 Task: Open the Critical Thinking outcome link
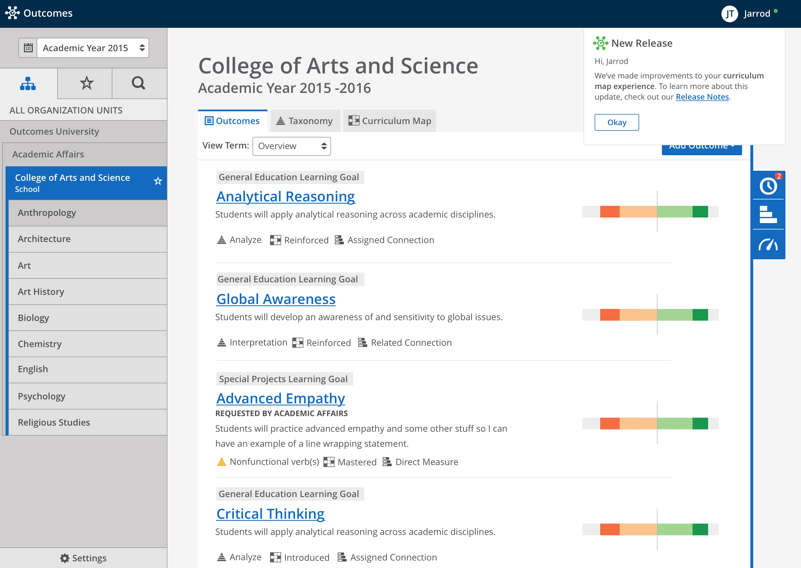click(x=270, y=514)
